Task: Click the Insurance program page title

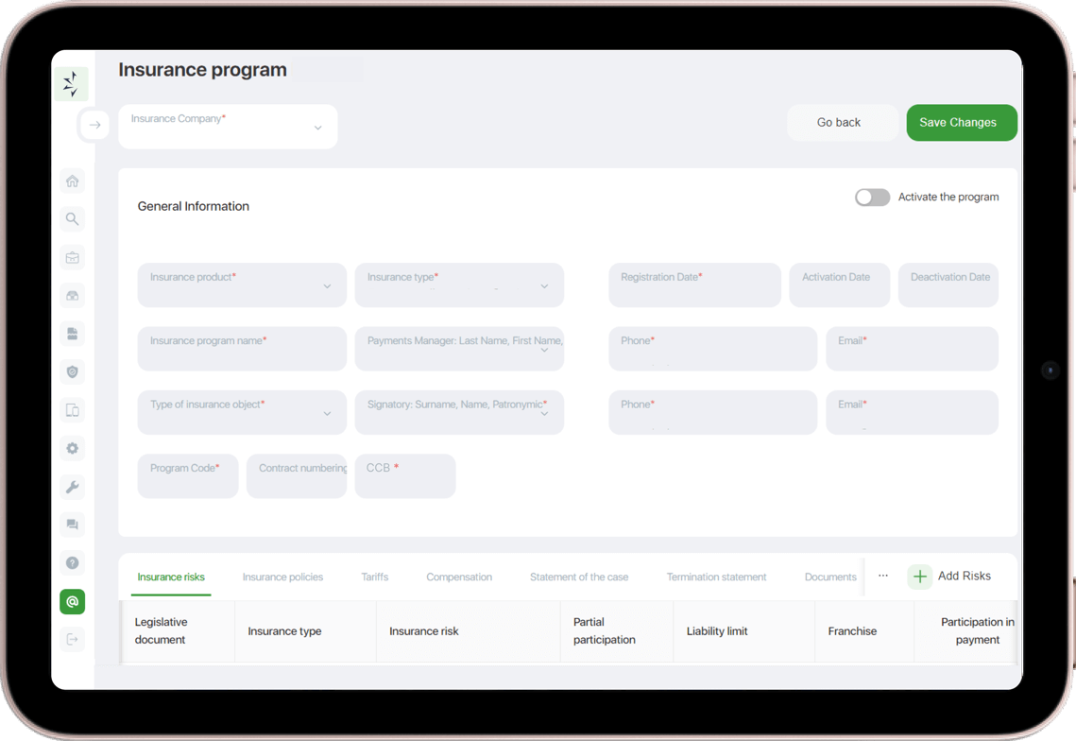Action: 202,70
